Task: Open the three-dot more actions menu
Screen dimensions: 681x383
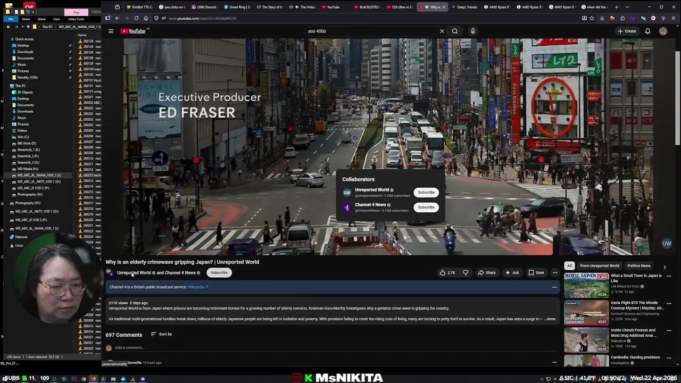Action: (555, 273)
